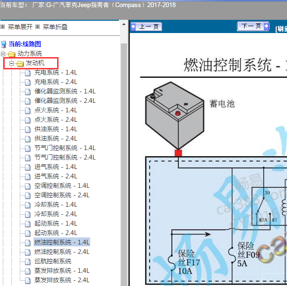Viewport: 287px width, 286px height.
Task: Open 进气系统 - 1.4L page icon
Action: tap(28, 167)
